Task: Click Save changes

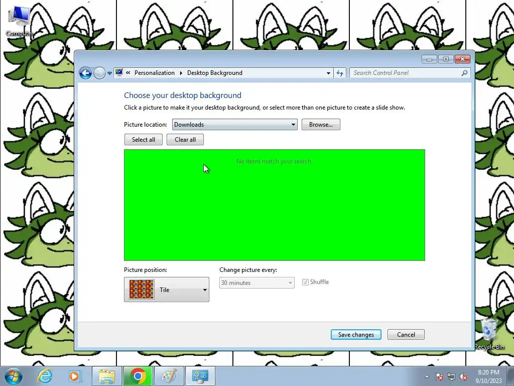Action: pyautogui.click(x=356, y=334)
